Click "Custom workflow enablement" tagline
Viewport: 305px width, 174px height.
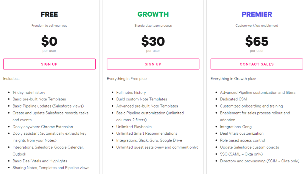pyautogui.click(x=257, y=26)
